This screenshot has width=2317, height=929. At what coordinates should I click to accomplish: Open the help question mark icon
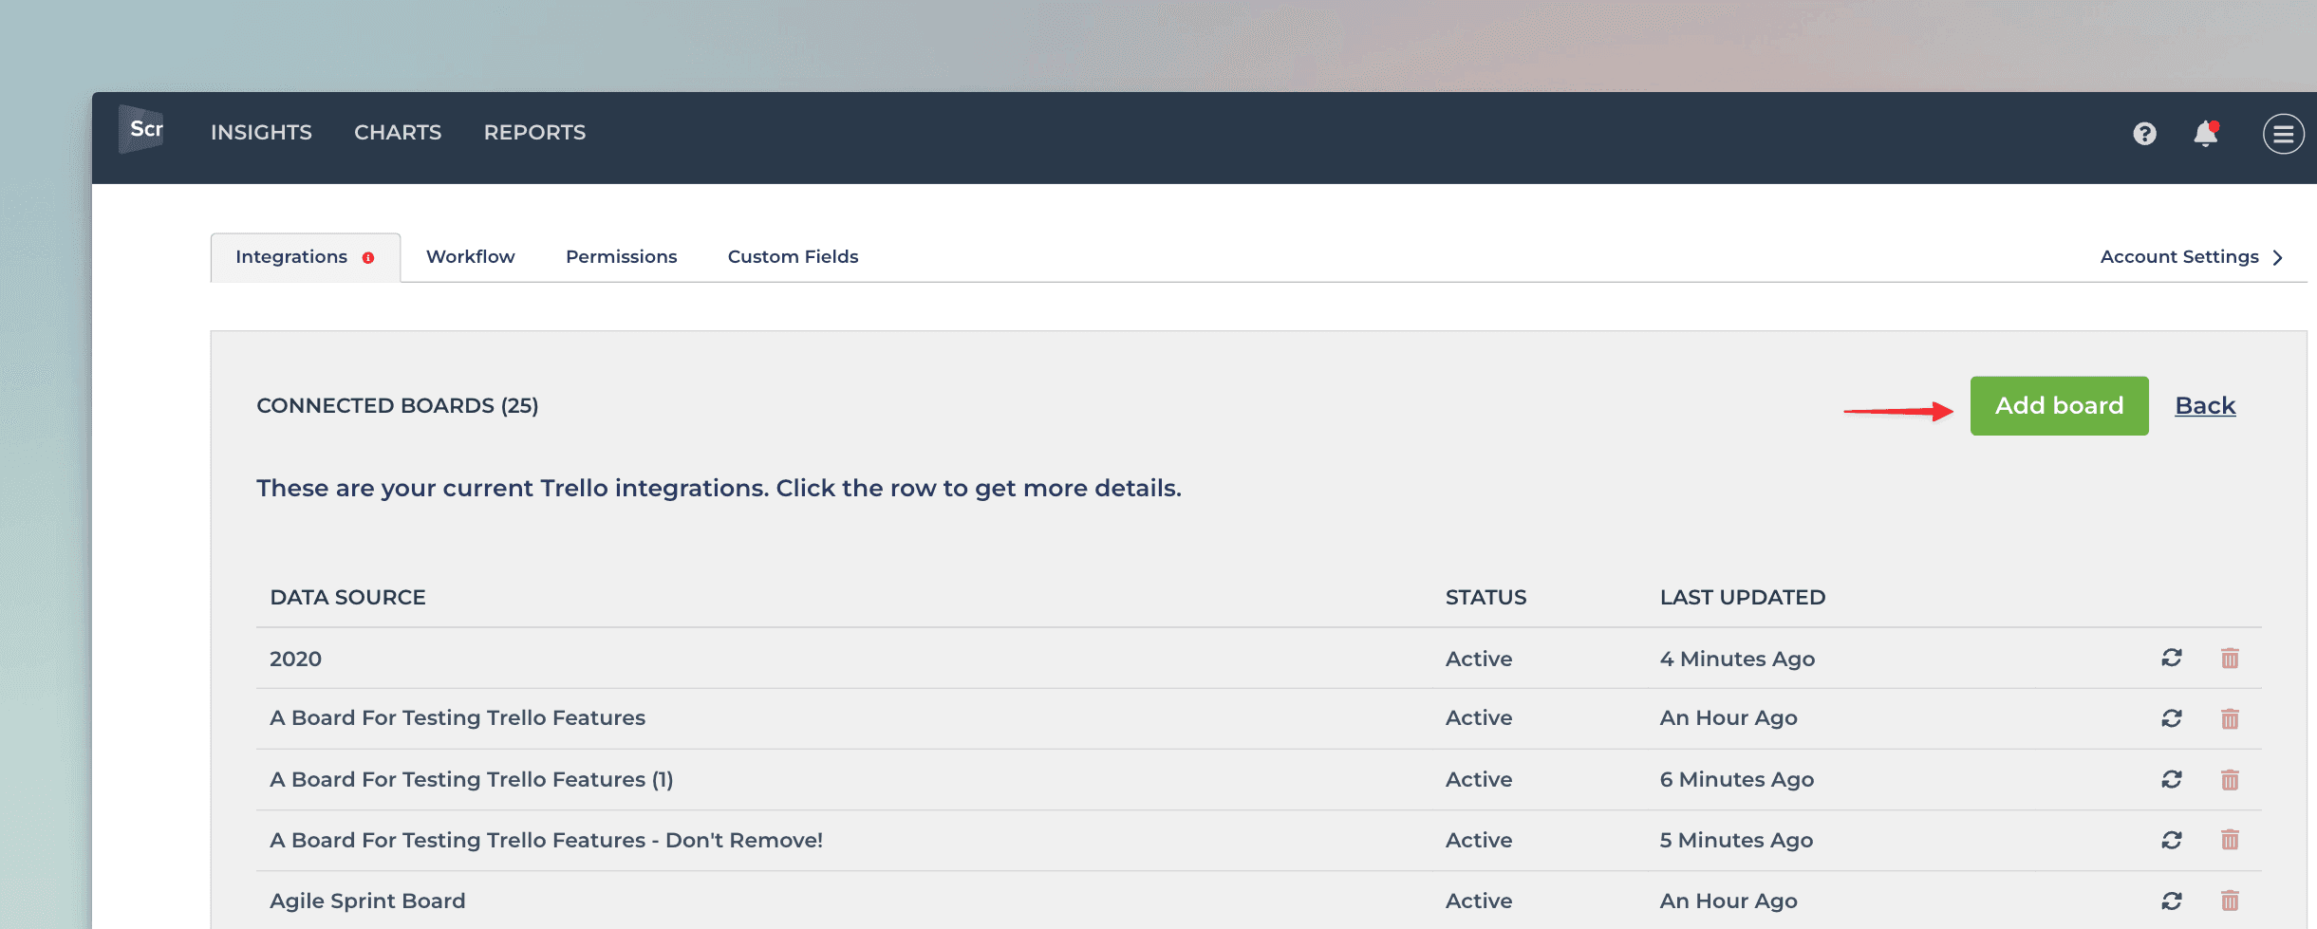[x=2144, y=134]
